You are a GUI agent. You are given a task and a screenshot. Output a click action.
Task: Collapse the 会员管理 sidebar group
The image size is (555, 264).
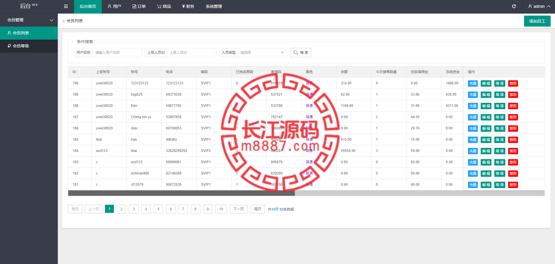[x=29, y=20]
